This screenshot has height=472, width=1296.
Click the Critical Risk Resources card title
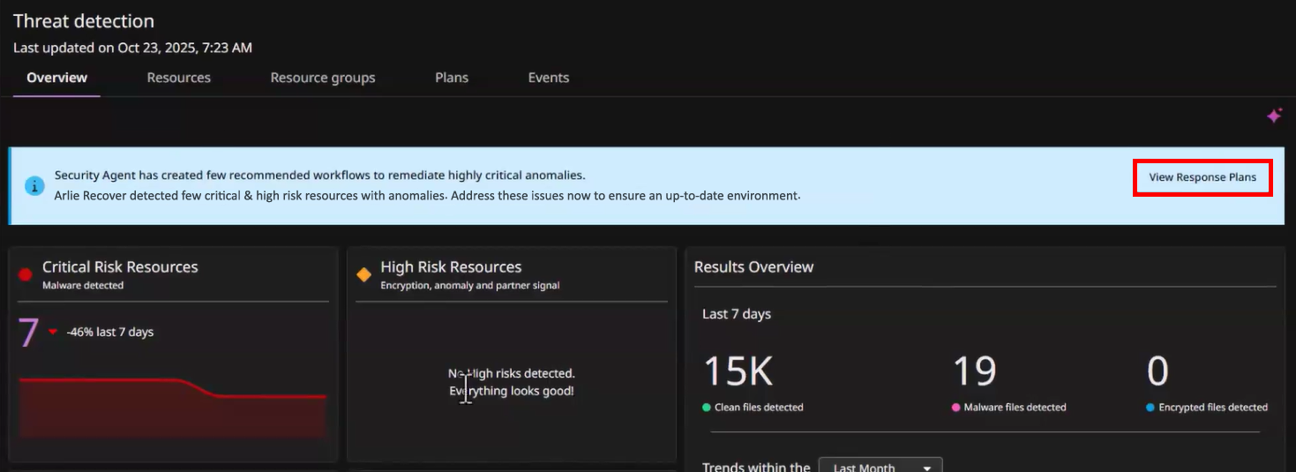(x=120, y=267)
